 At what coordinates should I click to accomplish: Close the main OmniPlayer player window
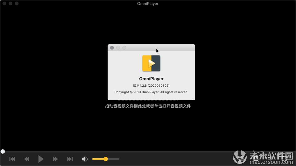point(4,4)
